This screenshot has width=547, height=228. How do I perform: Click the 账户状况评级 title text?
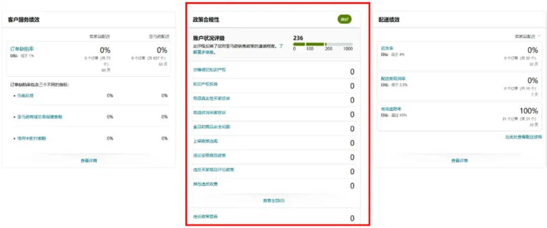pos(209,39)
